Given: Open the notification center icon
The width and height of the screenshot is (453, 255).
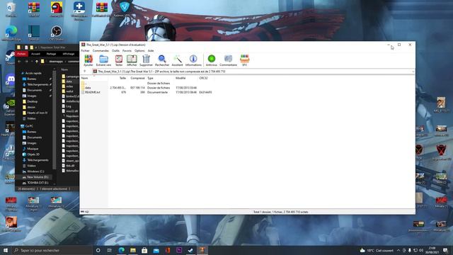Looking at the screenshot, I should pos(445,250).
